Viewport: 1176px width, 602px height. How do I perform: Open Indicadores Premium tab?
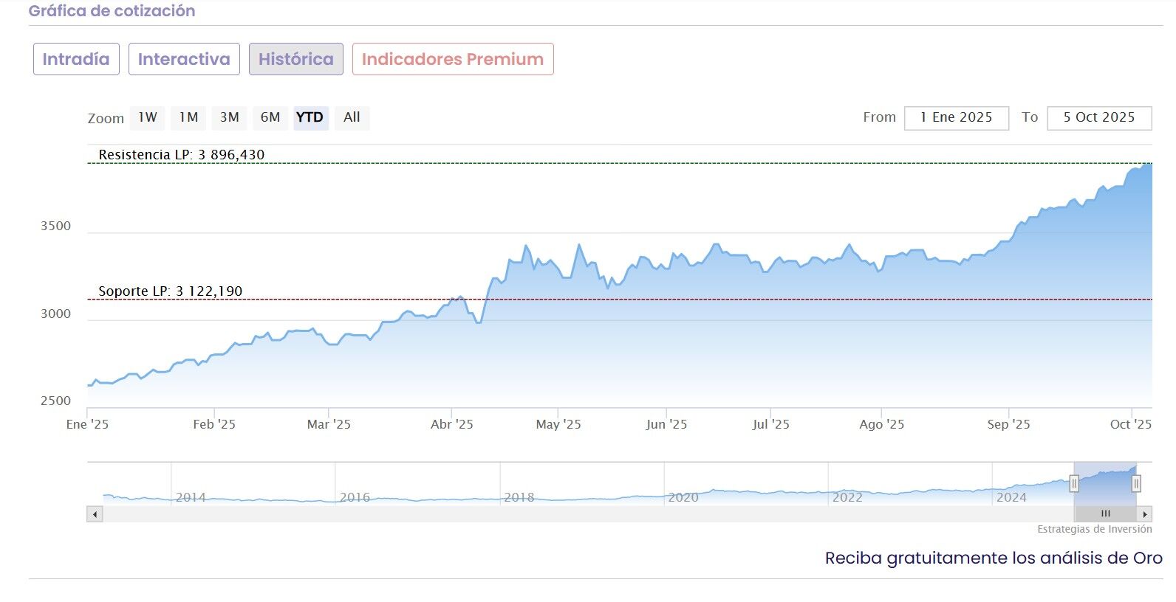point(453,59)
